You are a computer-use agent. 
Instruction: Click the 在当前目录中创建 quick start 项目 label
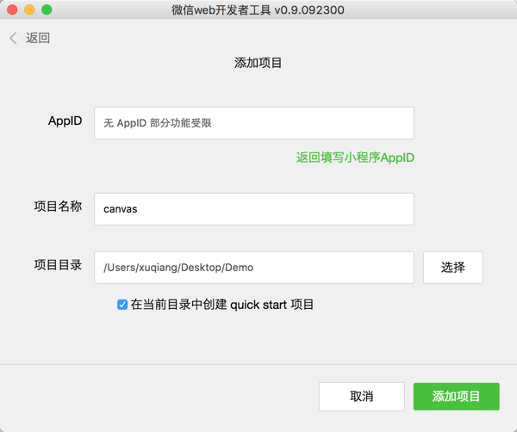pos(222,305)
